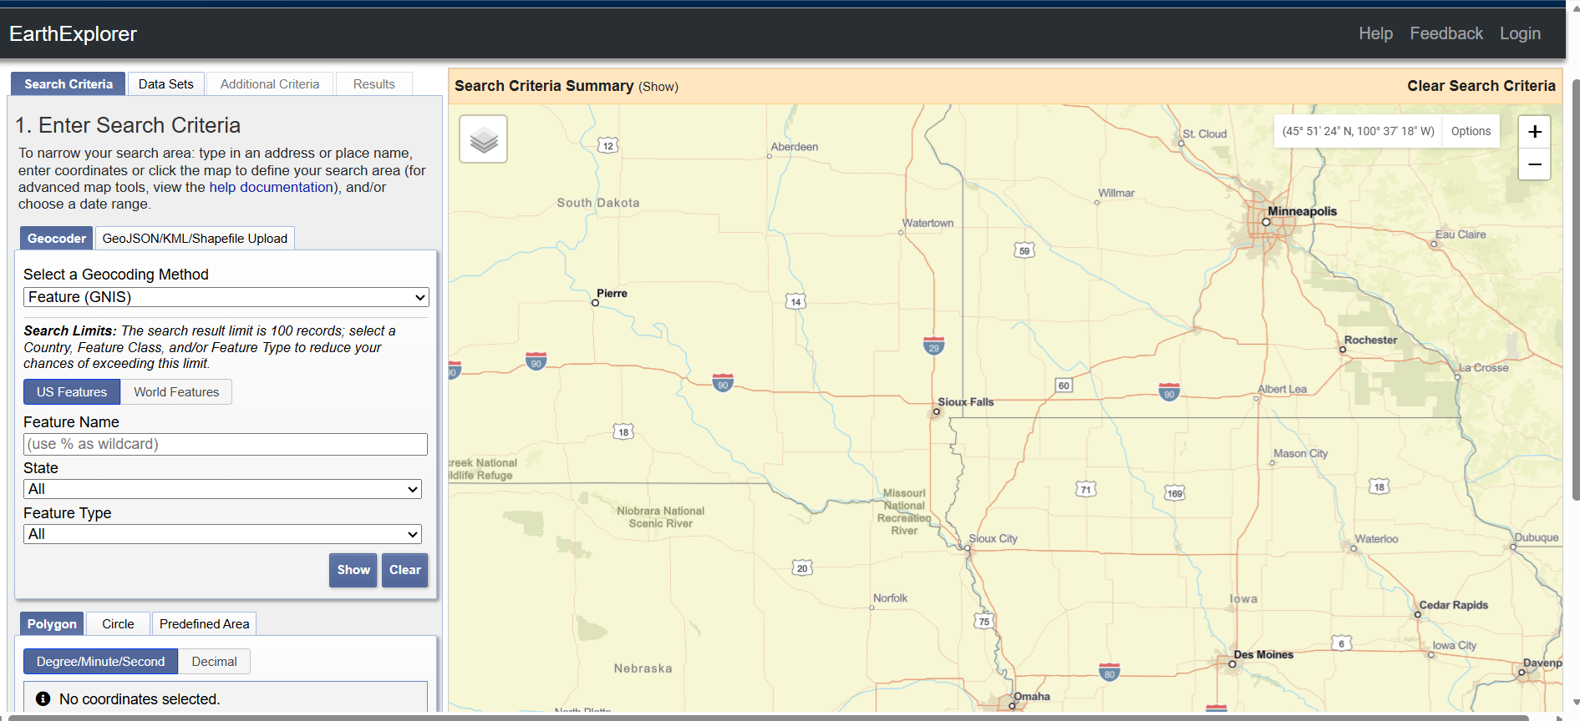The image size is (1580, 721).
Task: Switch to Degree/Minute/Second format
Action: point(100,662)
